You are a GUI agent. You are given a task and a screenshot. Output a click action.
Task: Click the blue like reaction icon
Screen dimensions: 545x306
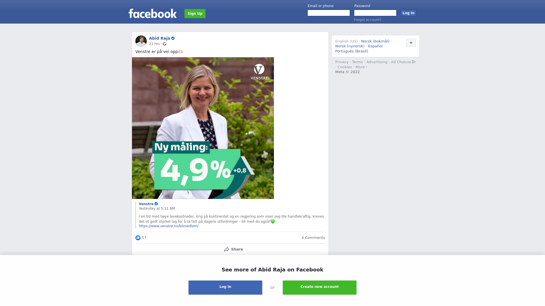pyautogui.click(x=138, y=238)
